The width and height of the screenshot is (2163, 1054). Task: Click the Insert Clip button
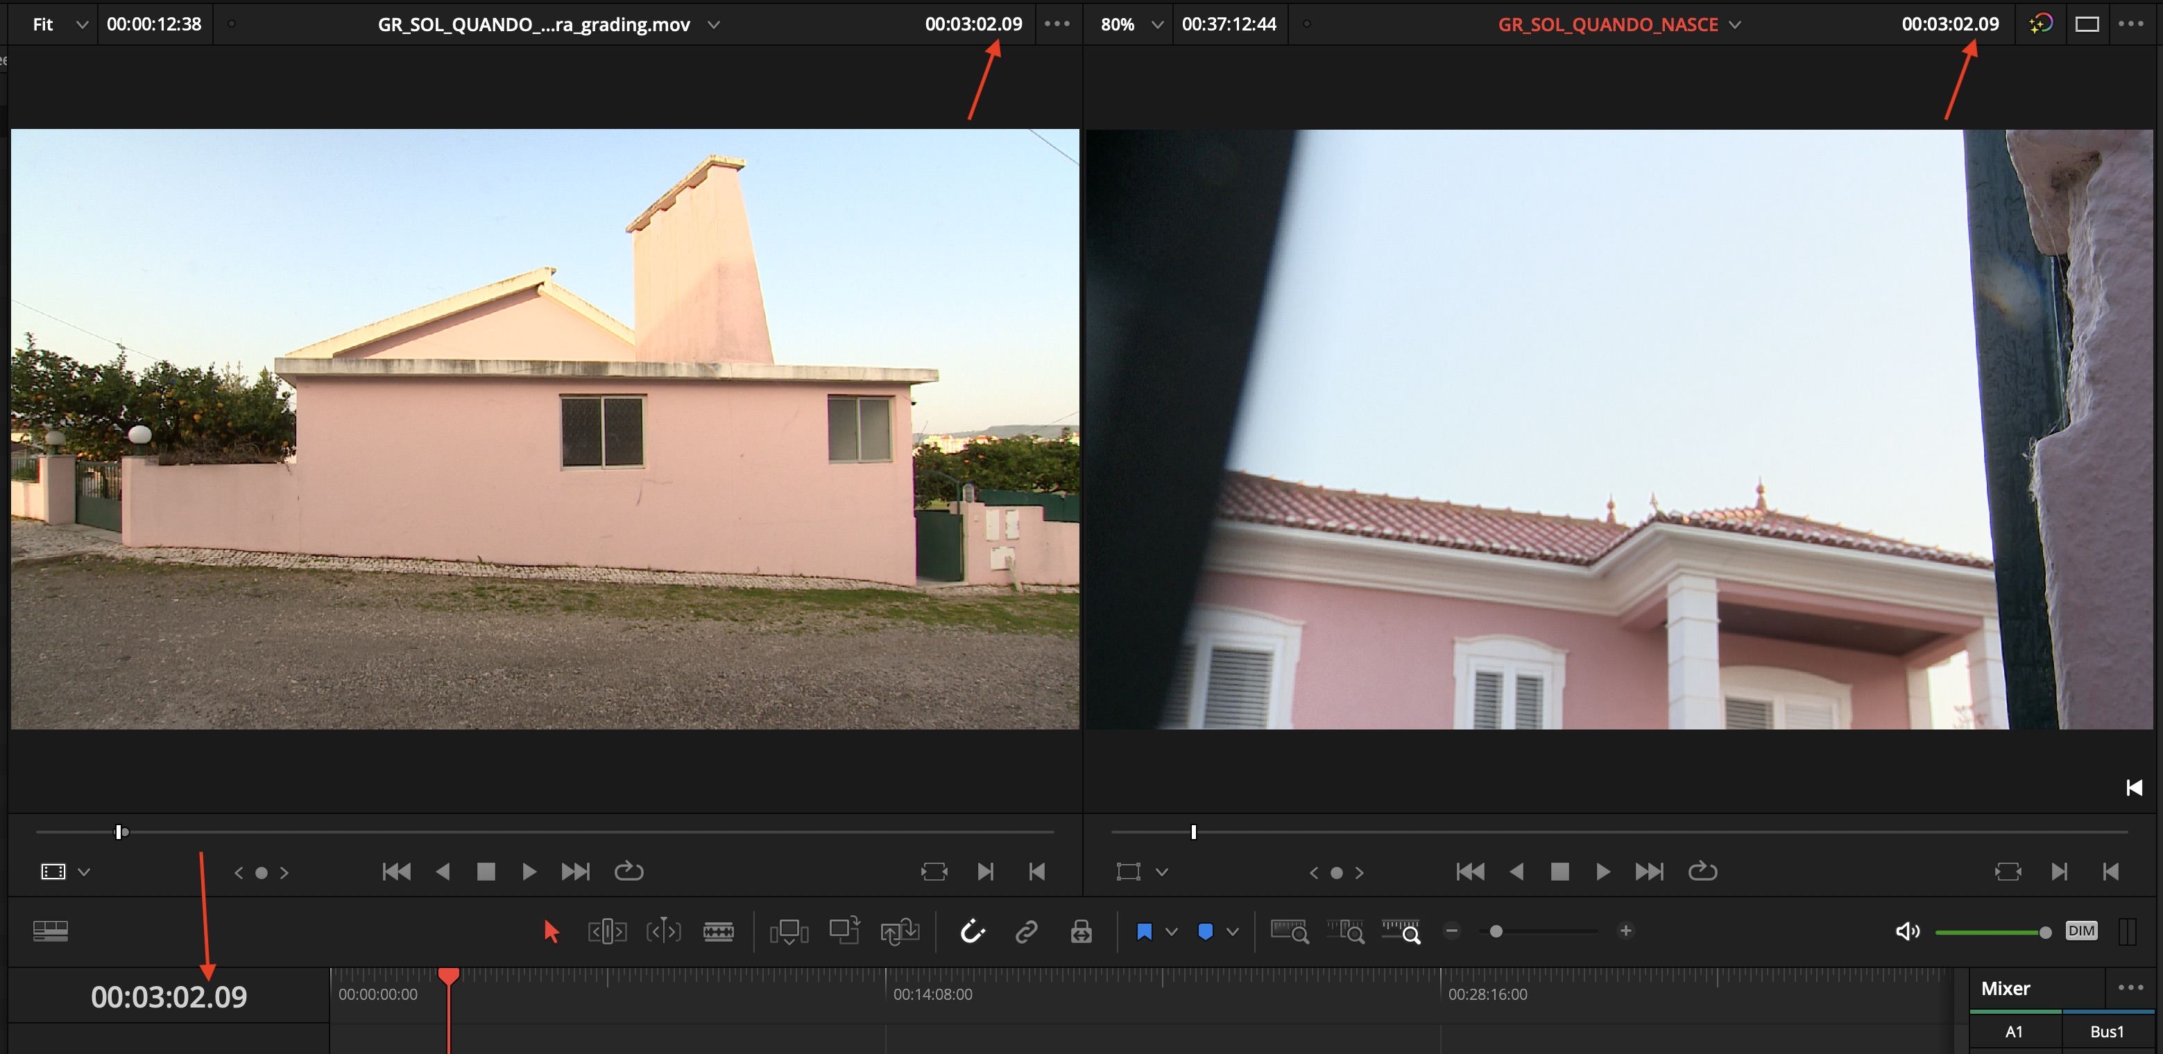click(x=789, y=931)
